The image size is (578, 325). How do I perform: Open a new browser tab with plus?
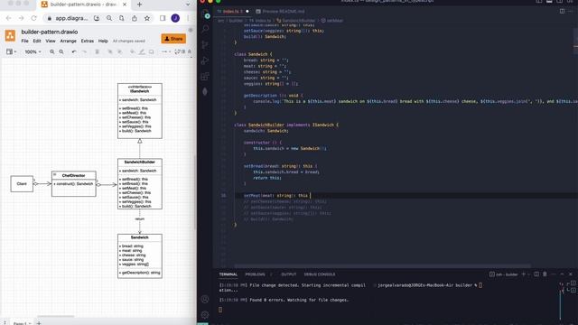point(139,5)
